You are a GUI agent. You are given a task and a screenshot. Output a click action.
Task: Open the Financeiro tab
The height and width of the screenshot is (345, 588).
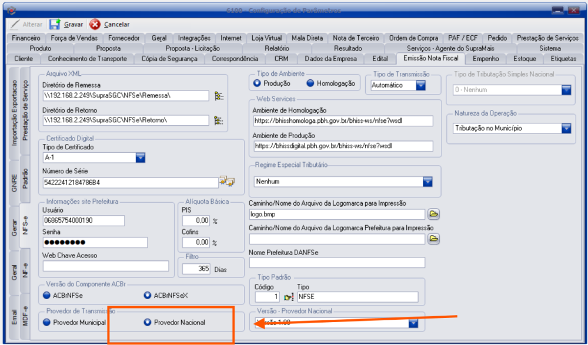click(x=26, y=38)
